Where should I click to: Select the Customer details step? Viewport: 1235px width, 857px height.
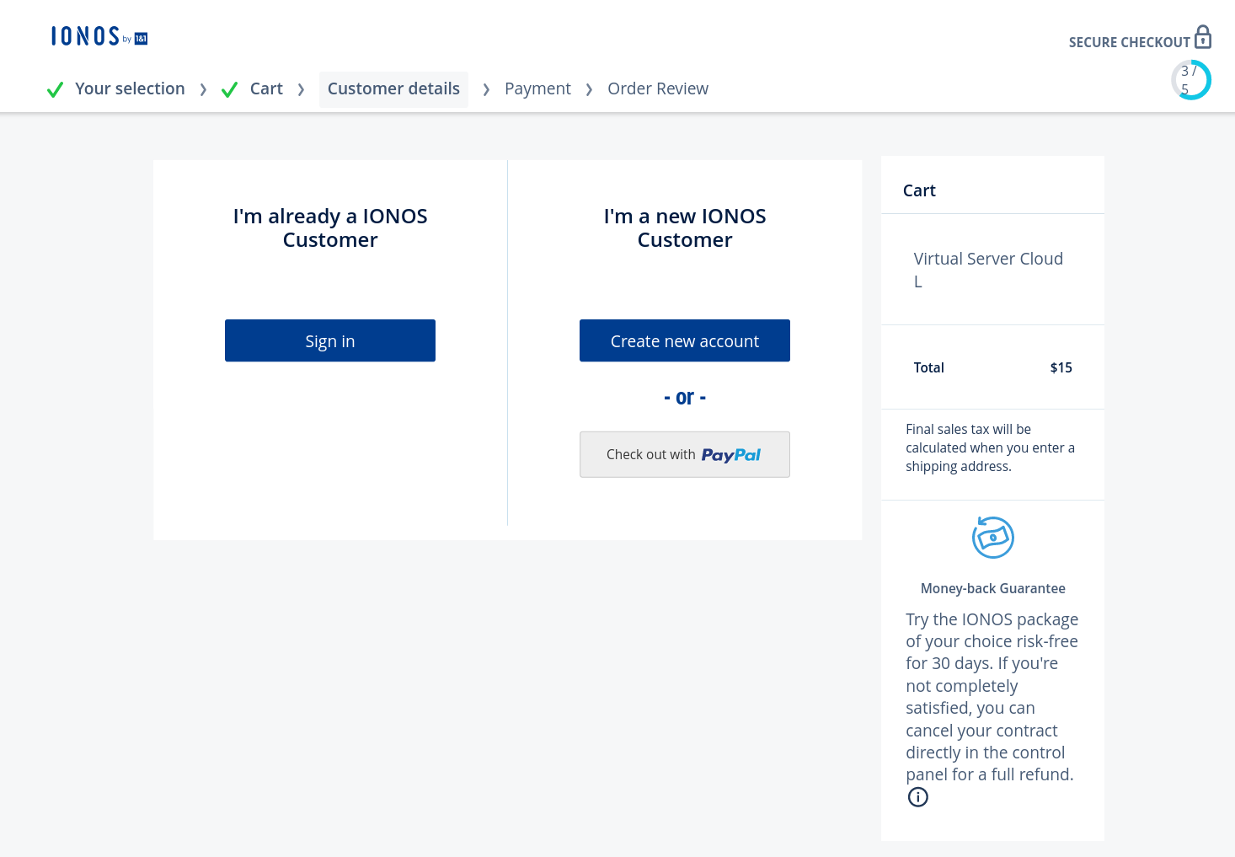[393, 88]
